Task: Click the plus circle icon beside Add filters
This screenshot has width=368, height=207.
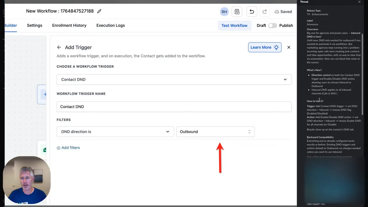Action: click(58, 148)
